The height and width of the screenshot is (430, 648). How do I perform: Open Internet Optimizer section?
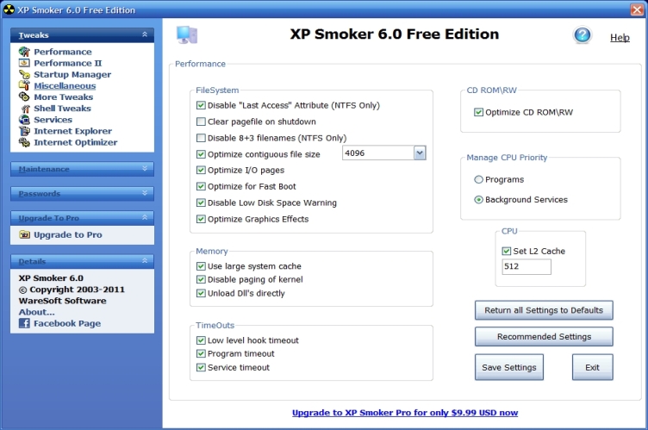pos(76,142)
